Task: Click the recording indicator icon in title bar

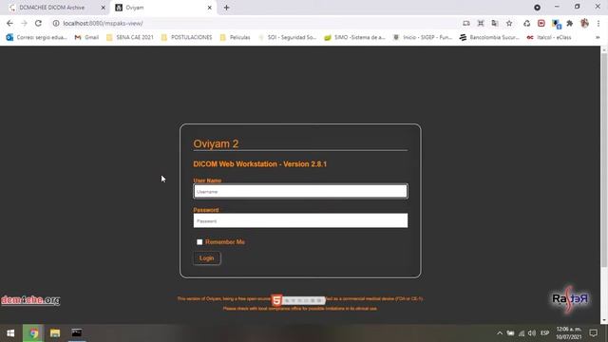Action: (537, 8)
